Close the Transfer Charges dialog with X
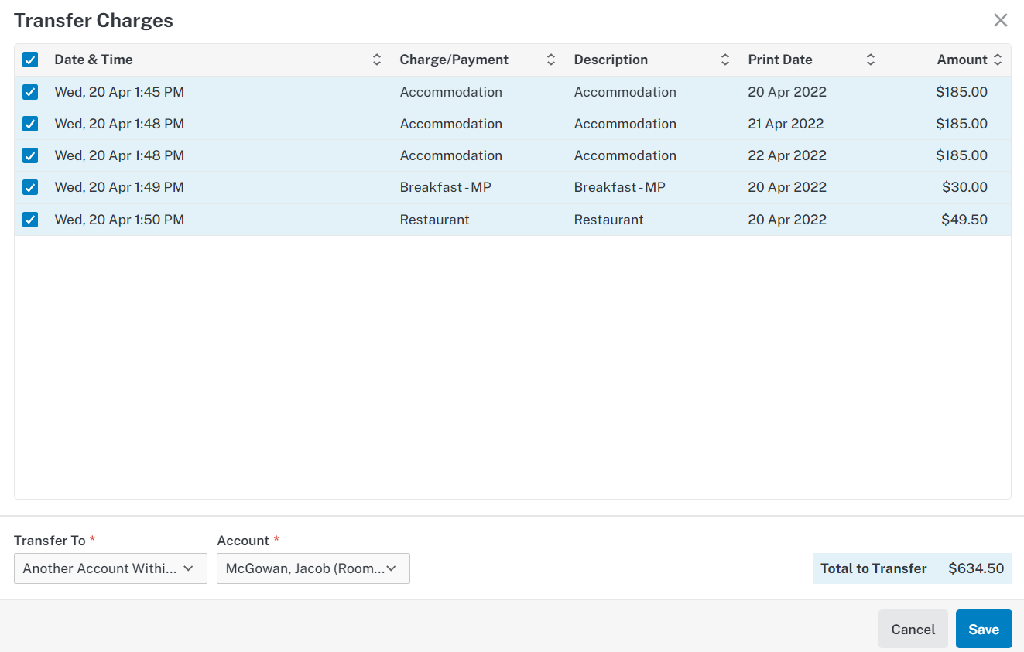Screen dimensions: 1024x652 [1001, 20]
